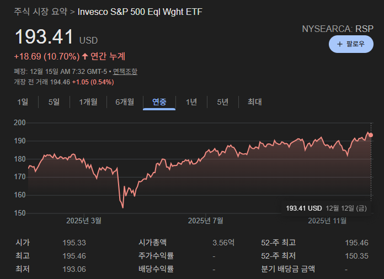
Task: Click the 시가 value 195.33
Action: pos(74,243)
